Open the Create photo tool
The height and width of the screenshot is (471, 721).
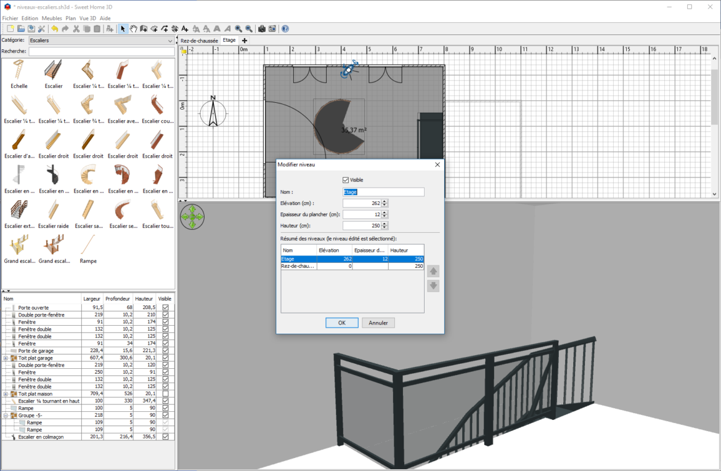(263, 28)
